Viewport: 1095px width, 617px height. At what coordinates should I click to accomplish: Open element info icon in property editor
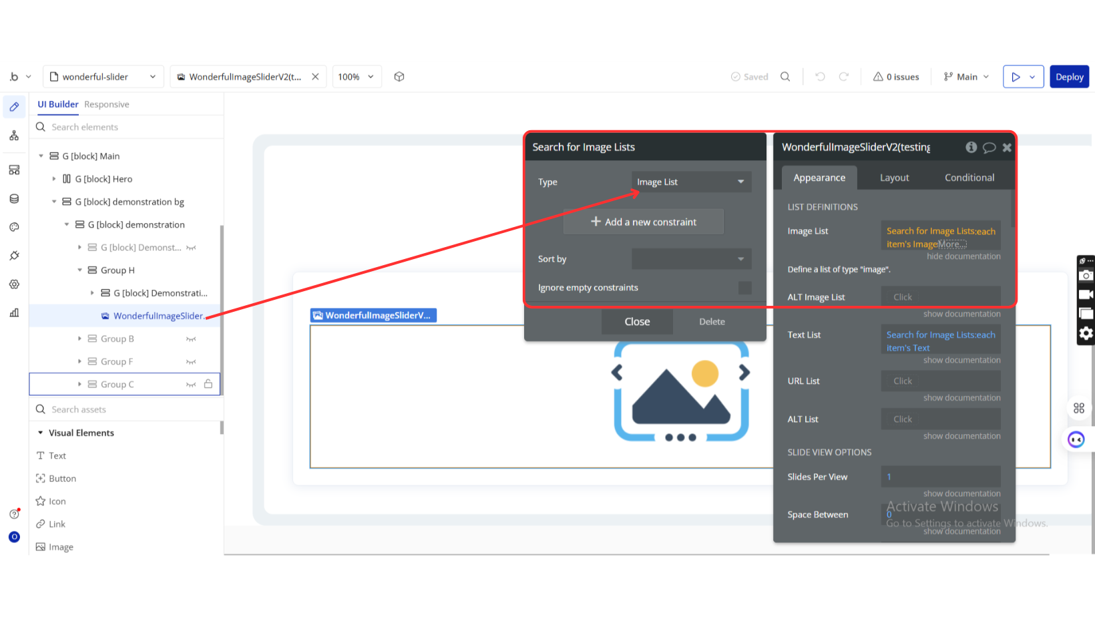click(x=971, y=148)
